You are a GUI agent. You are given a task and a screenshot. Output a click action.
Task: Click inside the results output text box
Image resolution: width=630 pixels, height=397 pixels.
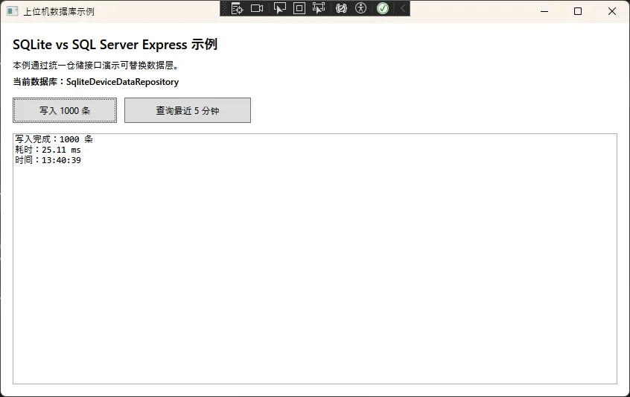pyautogui.click(x=315, y=258)
